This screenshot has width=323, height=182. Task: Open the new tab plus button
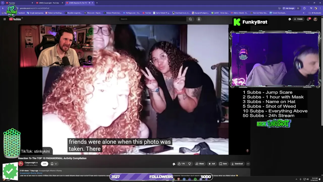tap(97, 3)
